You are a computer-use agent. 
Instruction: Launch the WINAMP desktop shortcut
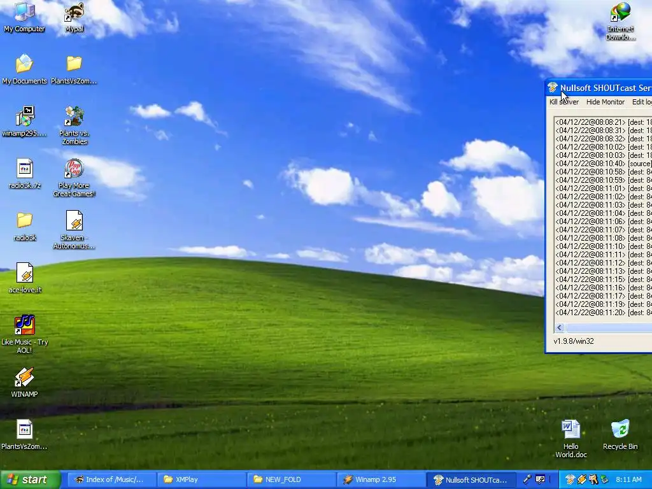(x=24, y=382)
